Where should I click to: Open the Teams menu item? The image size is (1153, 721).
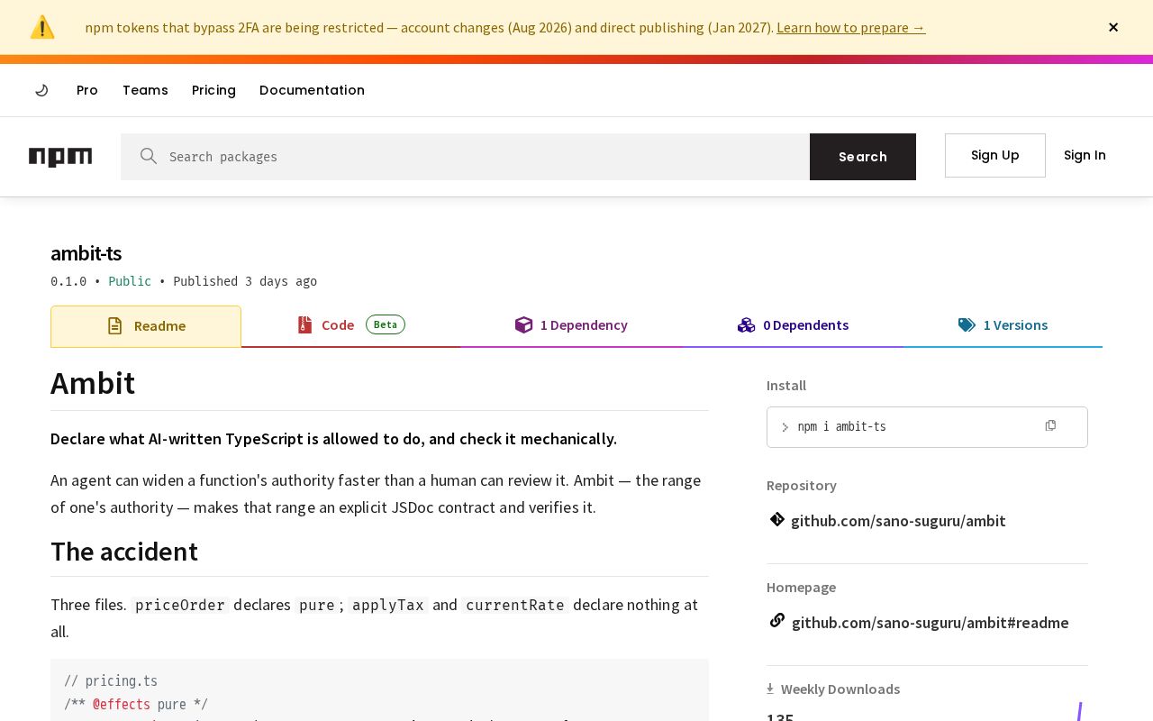[145, 90]
